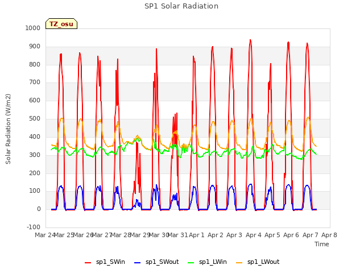364x273 pixels.
Task: Click the blue sp1_SWout legend swatch
Action: 138,263
